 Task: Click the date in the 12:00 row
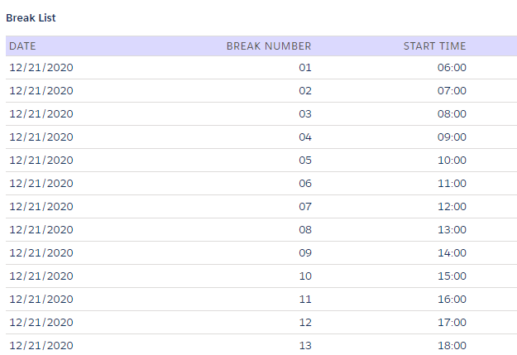pyautogui.click(x=41, y=207)
